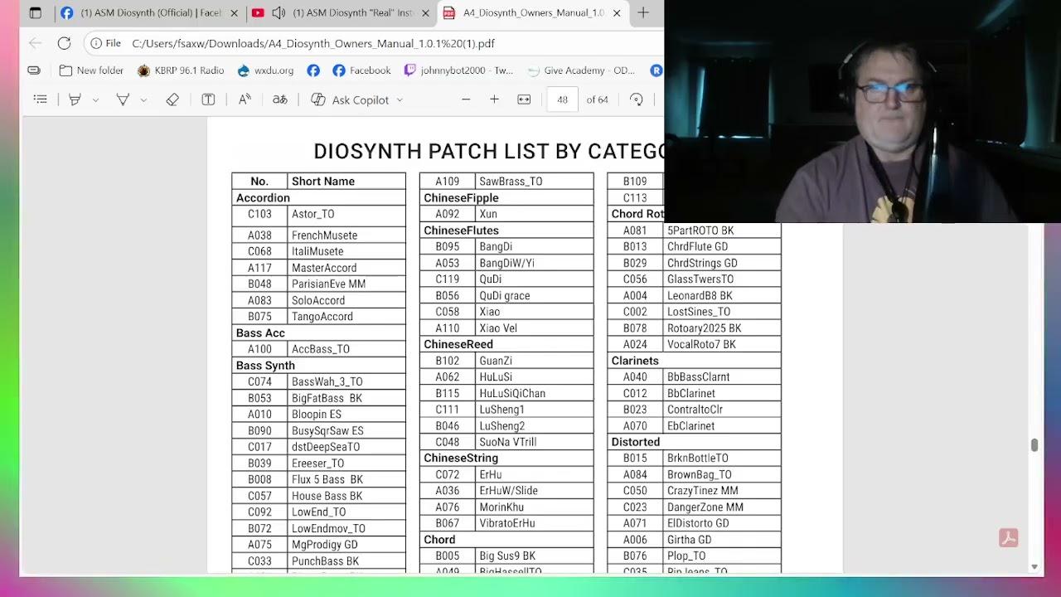Rotate the PDF page
The height and width of the screenshot is (597, 1061).
(x=636, y=99)
